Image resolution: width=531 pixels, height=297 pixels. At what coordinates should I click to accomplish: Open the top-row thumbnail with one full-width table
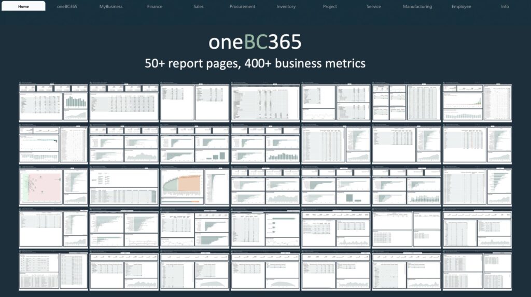tap(265, 102)
